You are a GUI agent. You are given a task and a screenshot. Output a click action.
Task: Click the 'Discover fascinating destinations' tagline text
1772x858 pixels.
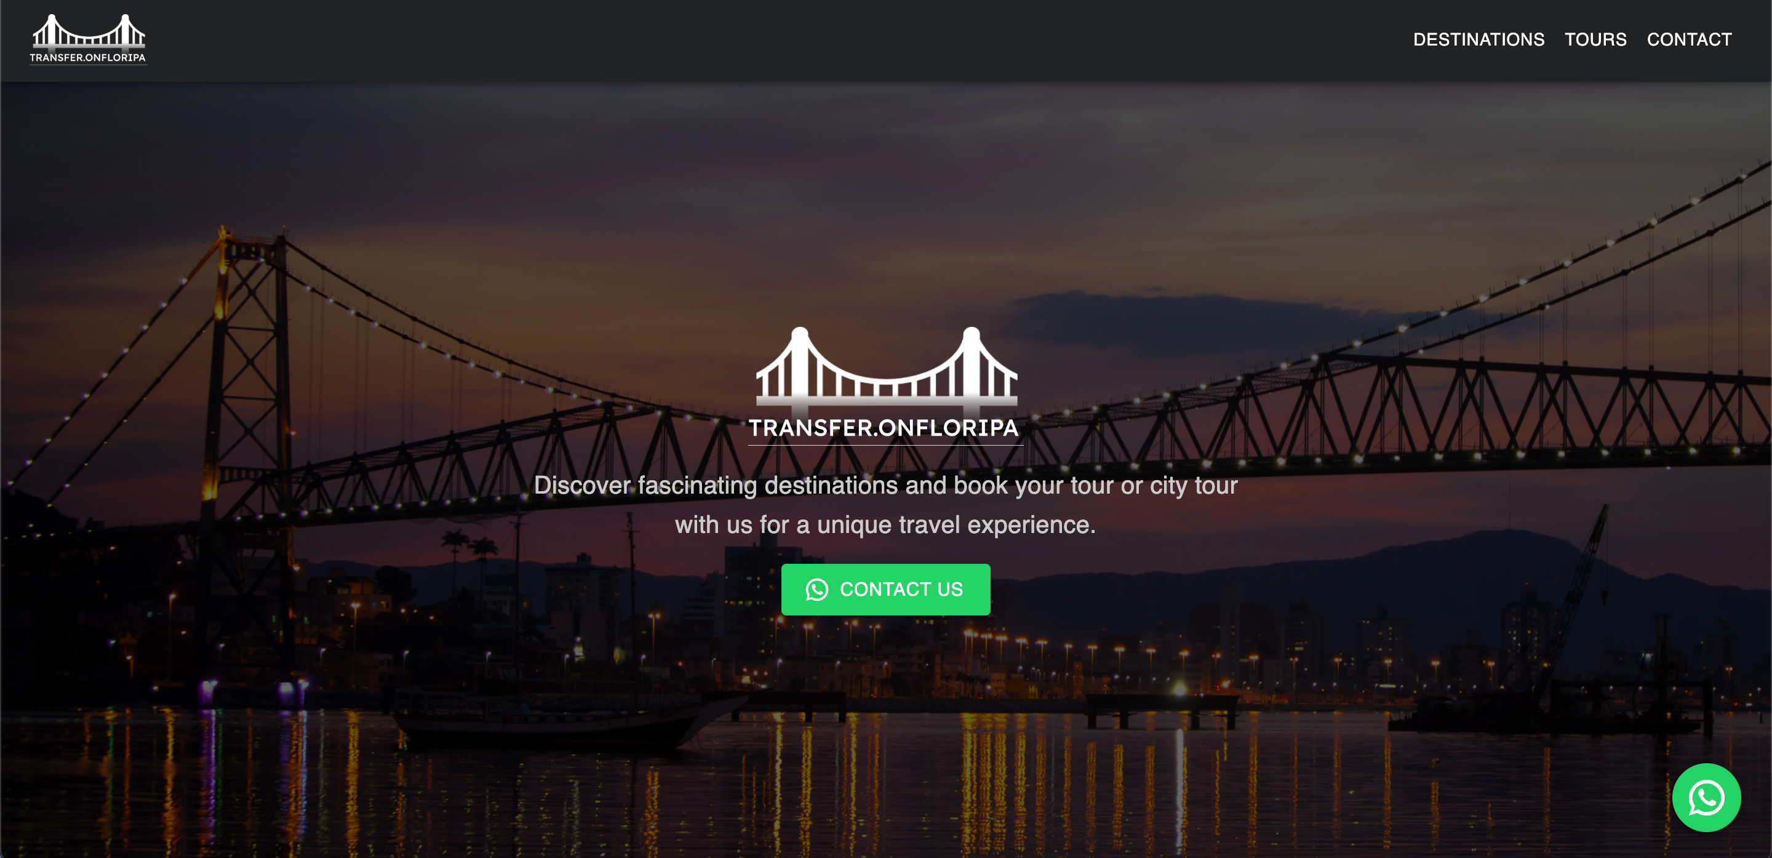pos(885,485)
